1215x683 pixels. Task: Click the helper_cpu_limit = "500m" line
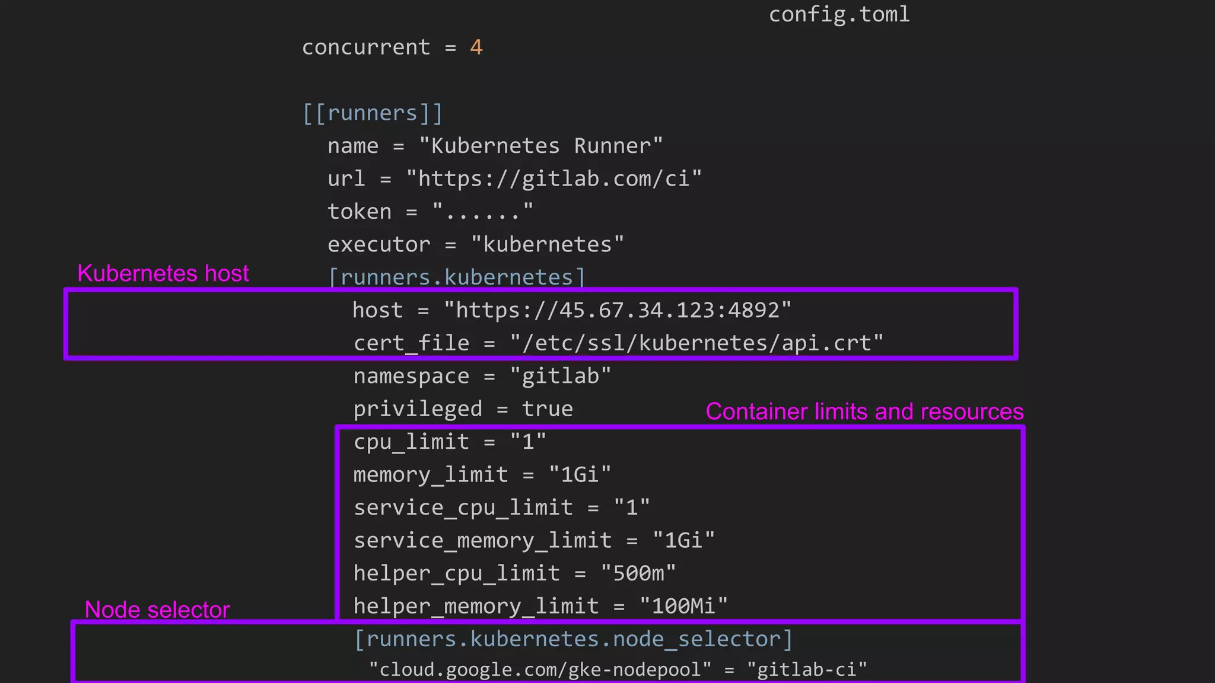pos(515,573)
